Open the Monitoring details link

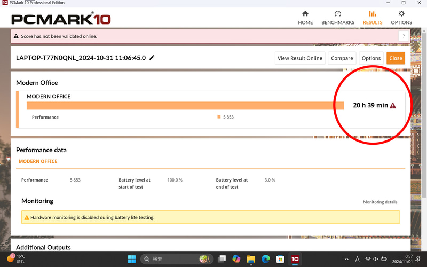(x=380, y=202)
